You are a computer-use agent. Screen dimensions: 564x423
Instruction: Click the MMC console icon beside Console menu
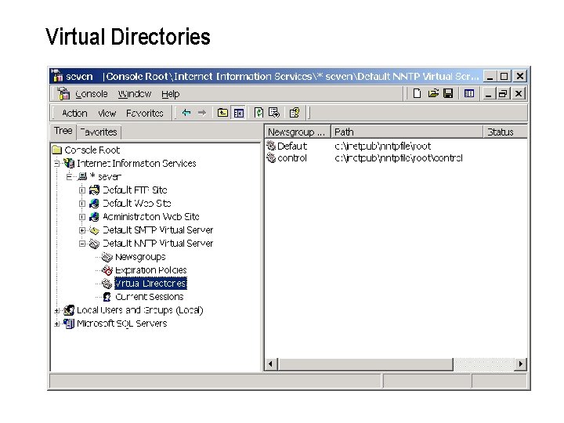tap(63, 93)
